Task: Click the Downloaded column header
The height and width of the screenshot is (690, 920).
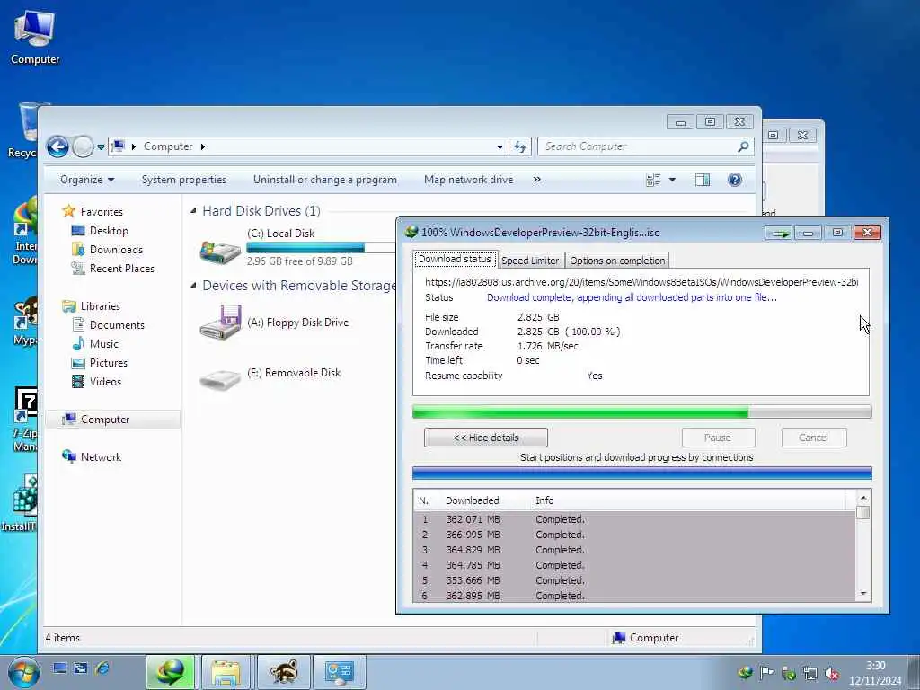Action: click(x=473, y=500)
